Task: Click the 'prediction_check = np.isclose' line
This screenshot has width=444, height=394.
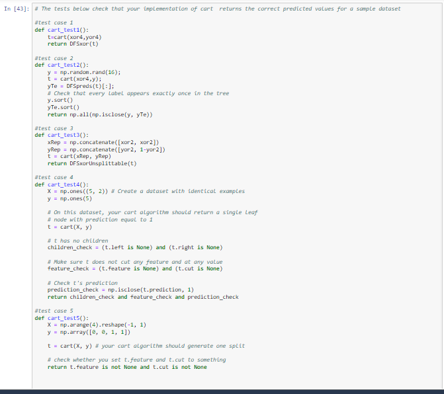Action: (120, 290)
